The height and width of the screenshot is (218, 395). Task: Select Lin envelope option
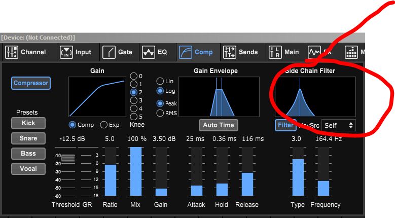pyautogui.click(x=160, y=81)
